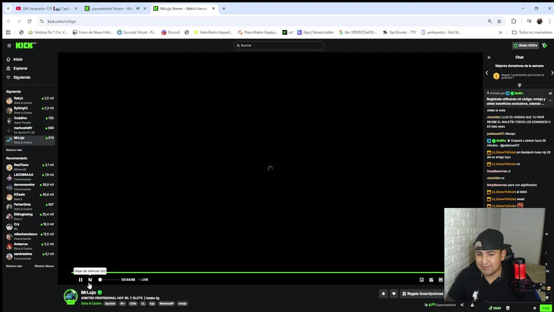Open BykingCL channel in sidebar

coord(30,110)
